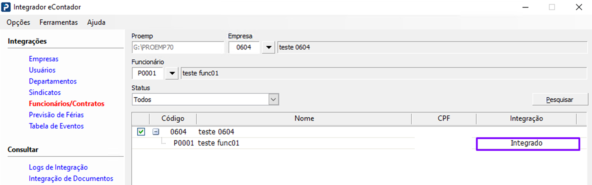This screenshot has width=592, height=185.
Task: Toggle the checkbox for company 0604
Action: click(x=141, y=132)
